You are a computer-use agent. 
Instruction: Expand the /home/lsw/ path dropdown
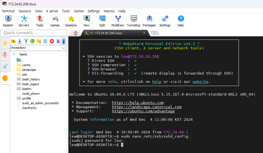(x=64, y=48)
